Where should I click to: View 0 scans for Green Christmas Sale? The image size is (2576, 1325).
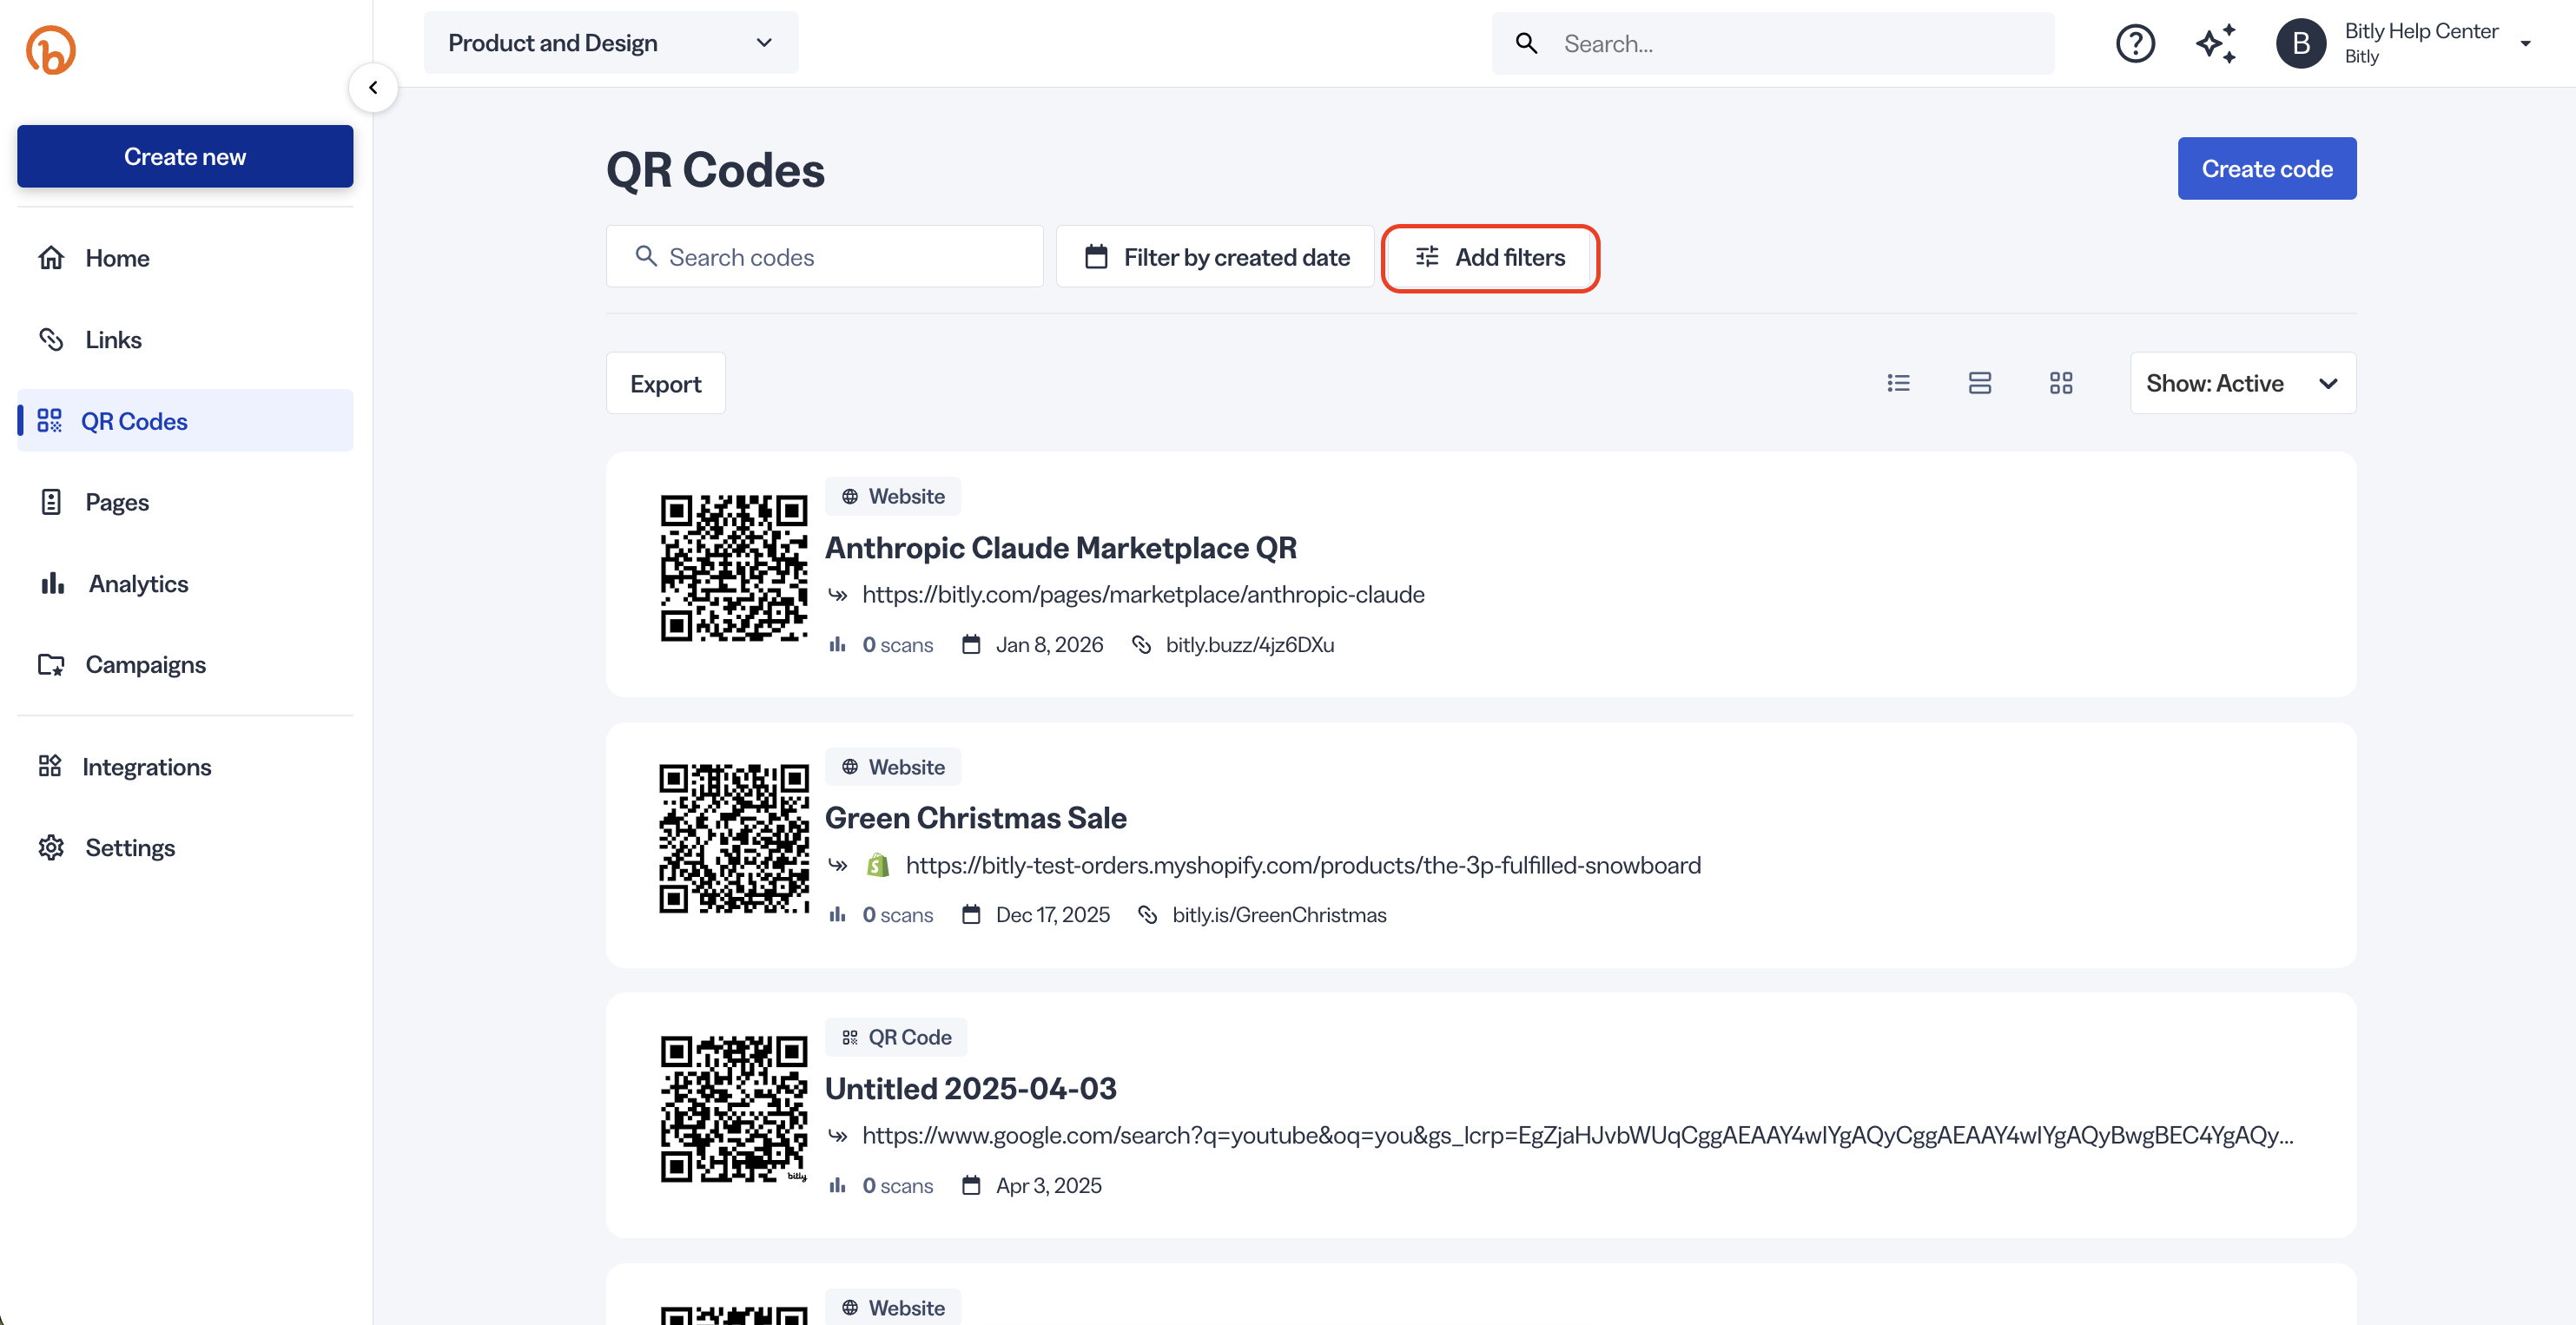[882, 915]
